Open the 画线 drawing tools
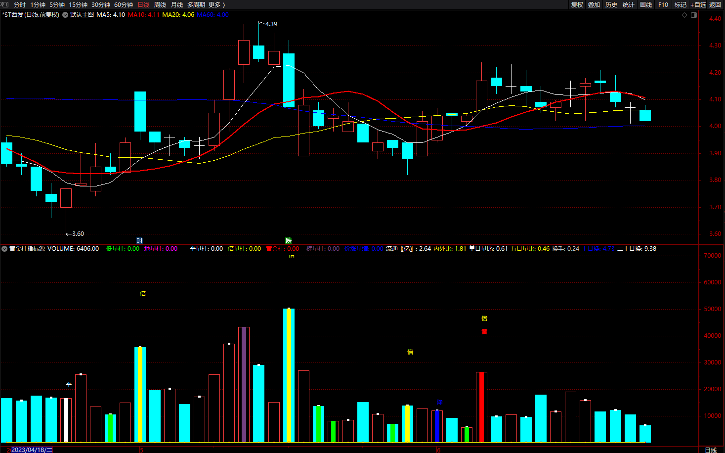The width and height of the screenshot is (725, 453). coord(646,5)
